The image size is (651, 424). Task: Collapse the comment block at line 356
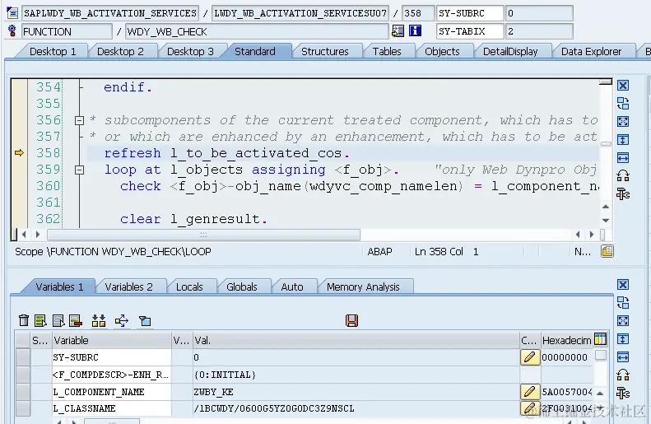tap(79, 120)
